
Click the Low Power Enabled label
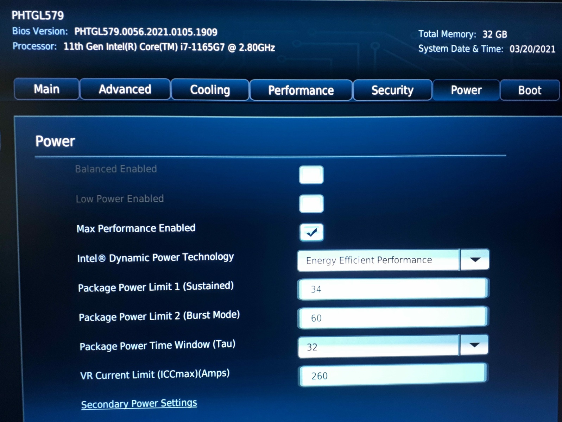tap(120, 199)
